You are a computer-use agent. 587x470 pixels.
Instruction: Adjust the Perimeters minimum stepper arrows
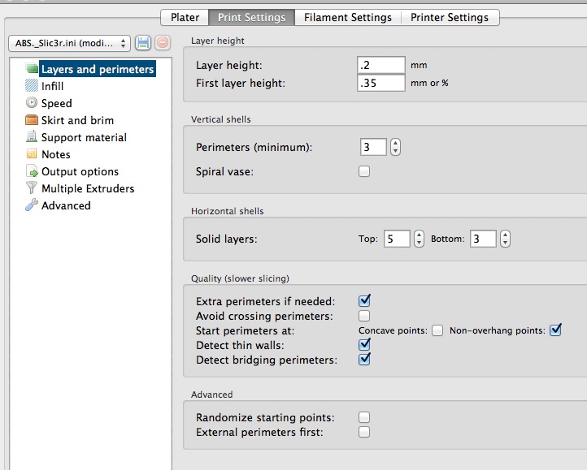coord(395,148)
